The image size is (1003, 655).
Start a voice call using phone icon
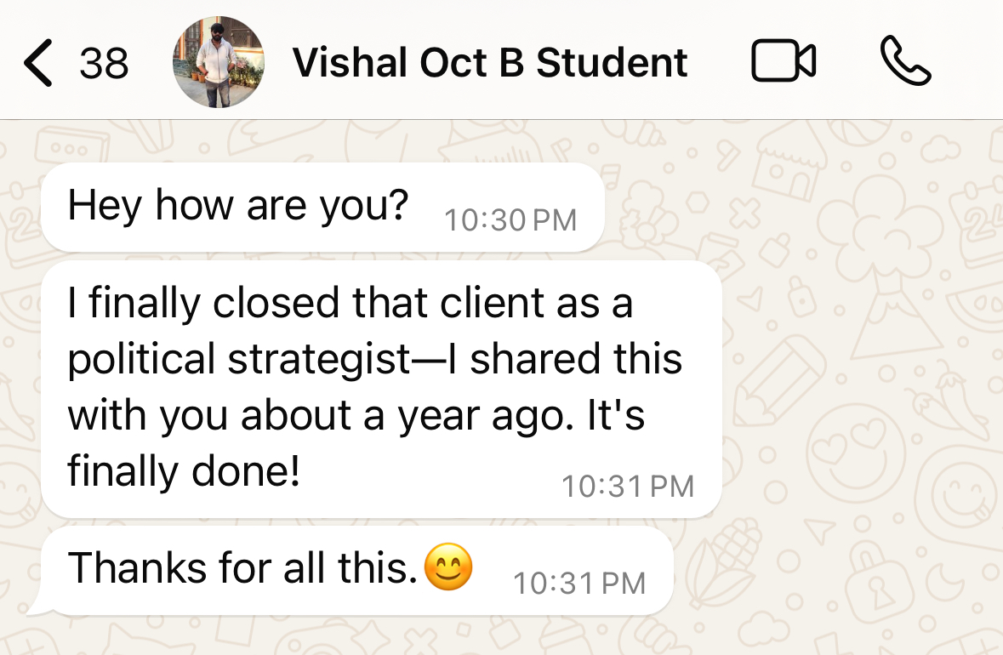(x=905, y=62)
